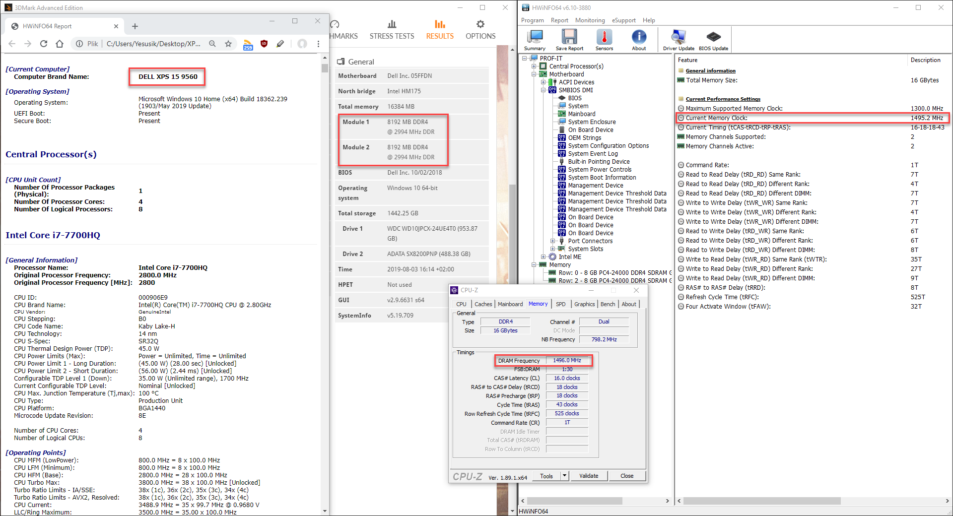Image resolution: width=953 pixels, height=516 pixels.
Task: Click the Driver Update toolbar icon
Action: [679, 40]
